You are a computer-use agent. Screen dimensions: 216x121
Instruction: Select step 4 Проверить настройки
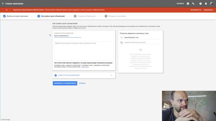click(x=115, y=16)
